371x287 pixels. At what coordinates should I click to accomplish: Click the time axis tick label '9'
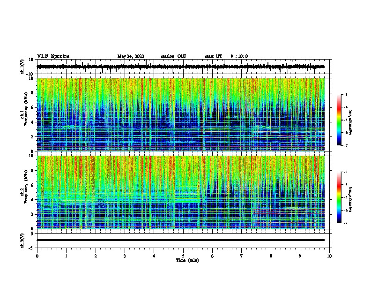[x=300, y=256]
